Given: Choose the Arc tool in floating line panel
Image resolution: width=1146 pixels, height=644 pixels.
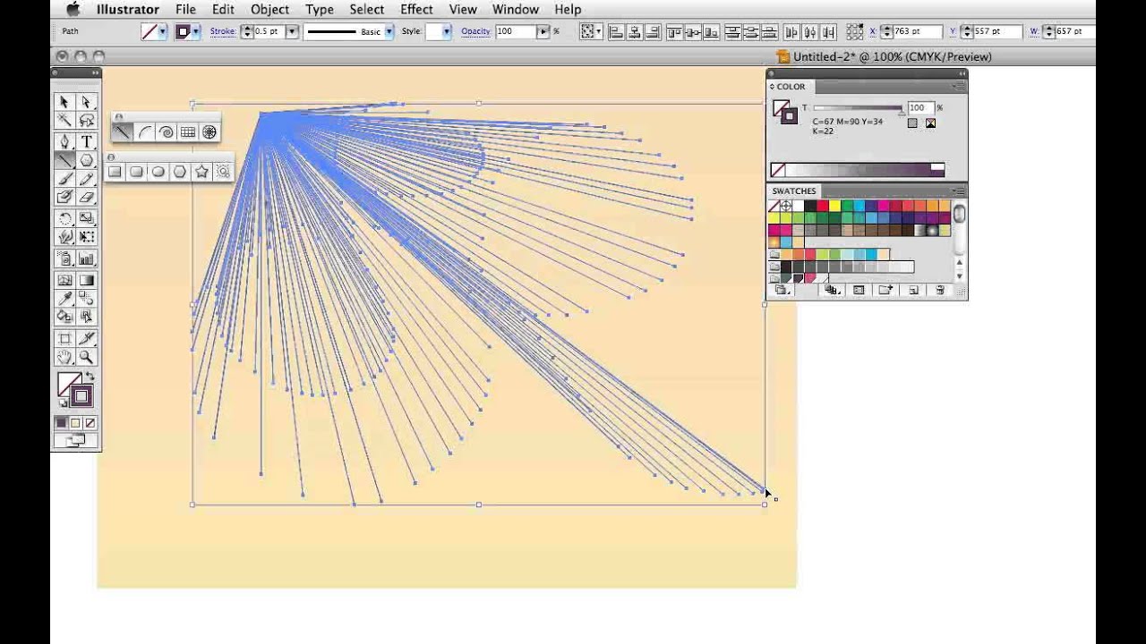Looking at the screenshot, I should [144, 132].
